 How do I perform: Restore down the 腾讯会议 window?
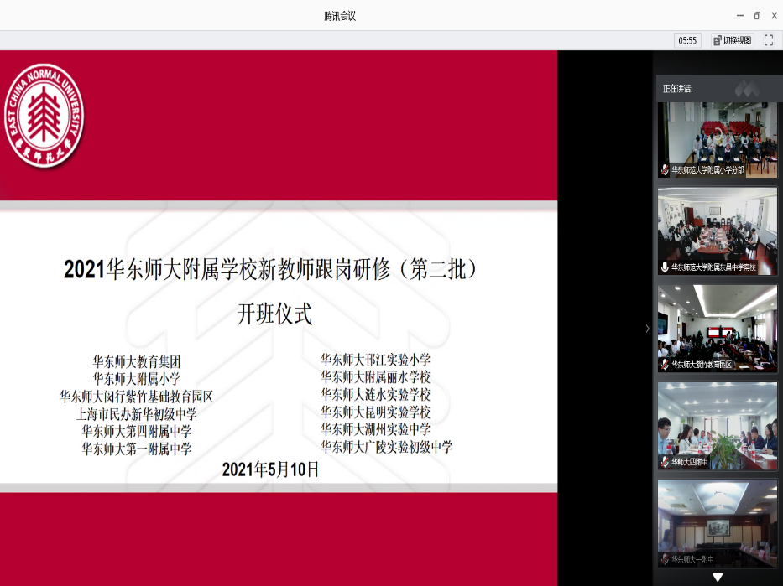[x=757, y=16]
